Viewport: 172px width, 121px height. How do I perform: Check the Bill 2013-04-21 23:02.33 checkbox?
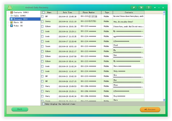(x=42, y=76)
